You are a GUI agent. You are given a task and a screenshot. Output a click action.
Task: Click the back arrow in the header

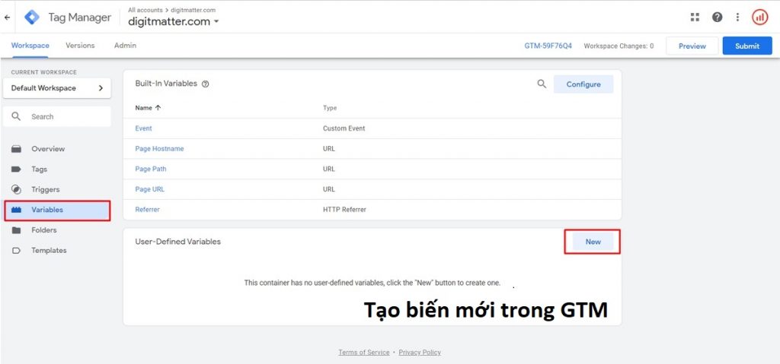[8, 17]
